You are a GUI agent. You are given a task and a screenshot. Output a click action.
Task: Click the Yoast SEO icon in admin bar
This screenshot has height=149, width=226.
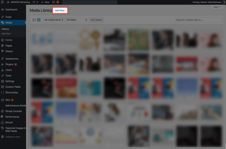pos(54,2)
